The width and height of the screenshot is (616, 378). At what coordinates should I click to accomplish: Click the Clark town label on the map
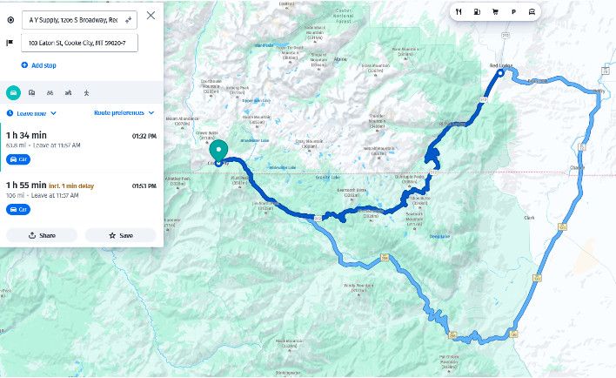[x=529, y=218]
